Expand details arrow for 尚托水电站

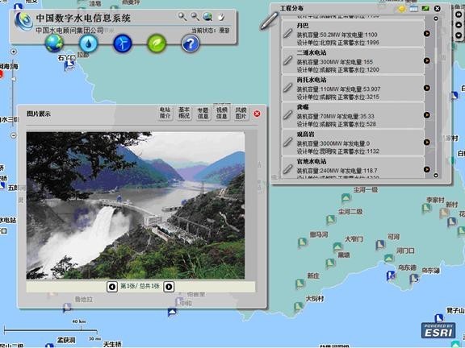[427, 88]
